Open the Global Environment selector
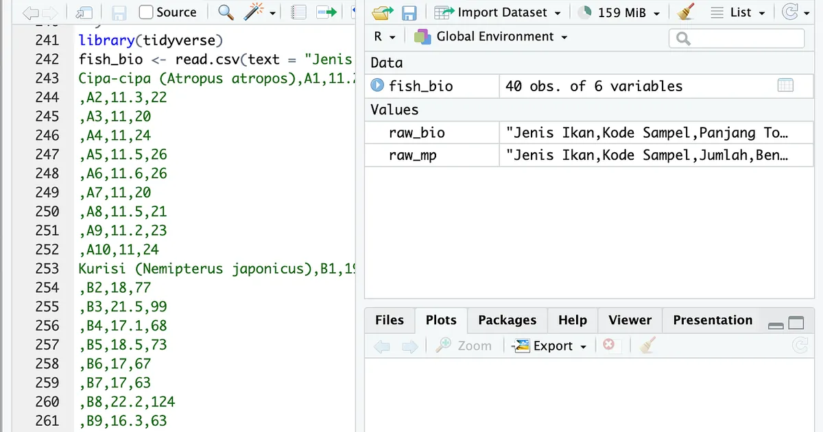Screen dimensions: 823x432 [x=492, y=36]
